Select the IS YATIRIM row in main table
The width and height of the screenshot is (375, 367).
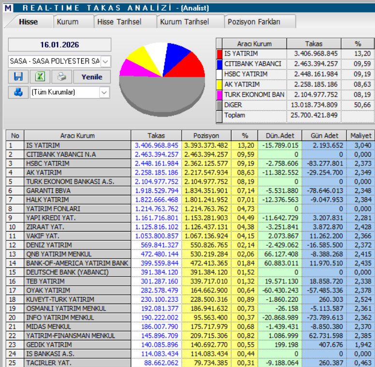[x=190, y=146]
